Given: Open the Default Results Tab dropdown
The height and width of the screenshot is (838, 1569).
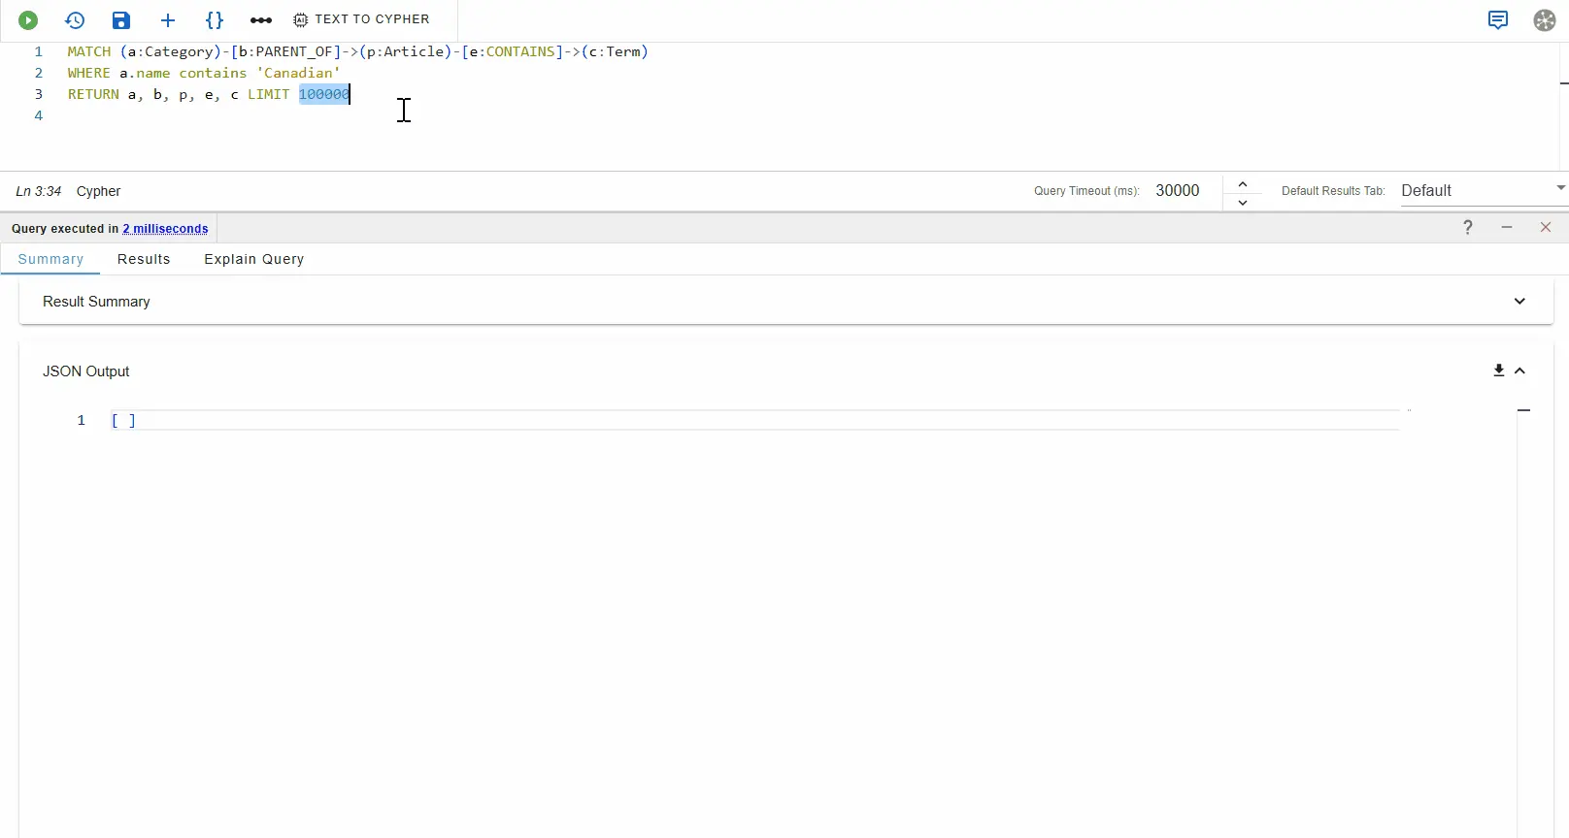Looking at the screenshot, I should (1484, 191).
